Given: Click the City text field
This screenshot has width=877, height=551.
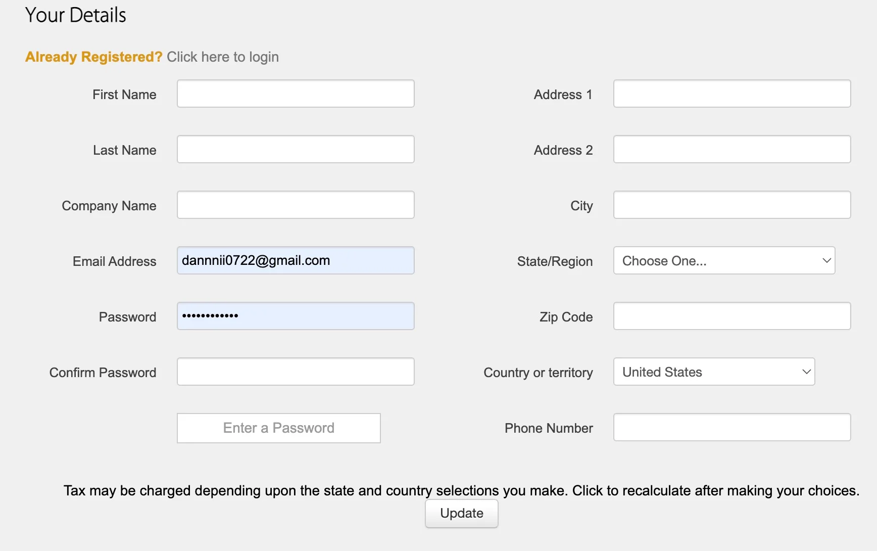Looking at the screenshot, I should pos(732,205).
